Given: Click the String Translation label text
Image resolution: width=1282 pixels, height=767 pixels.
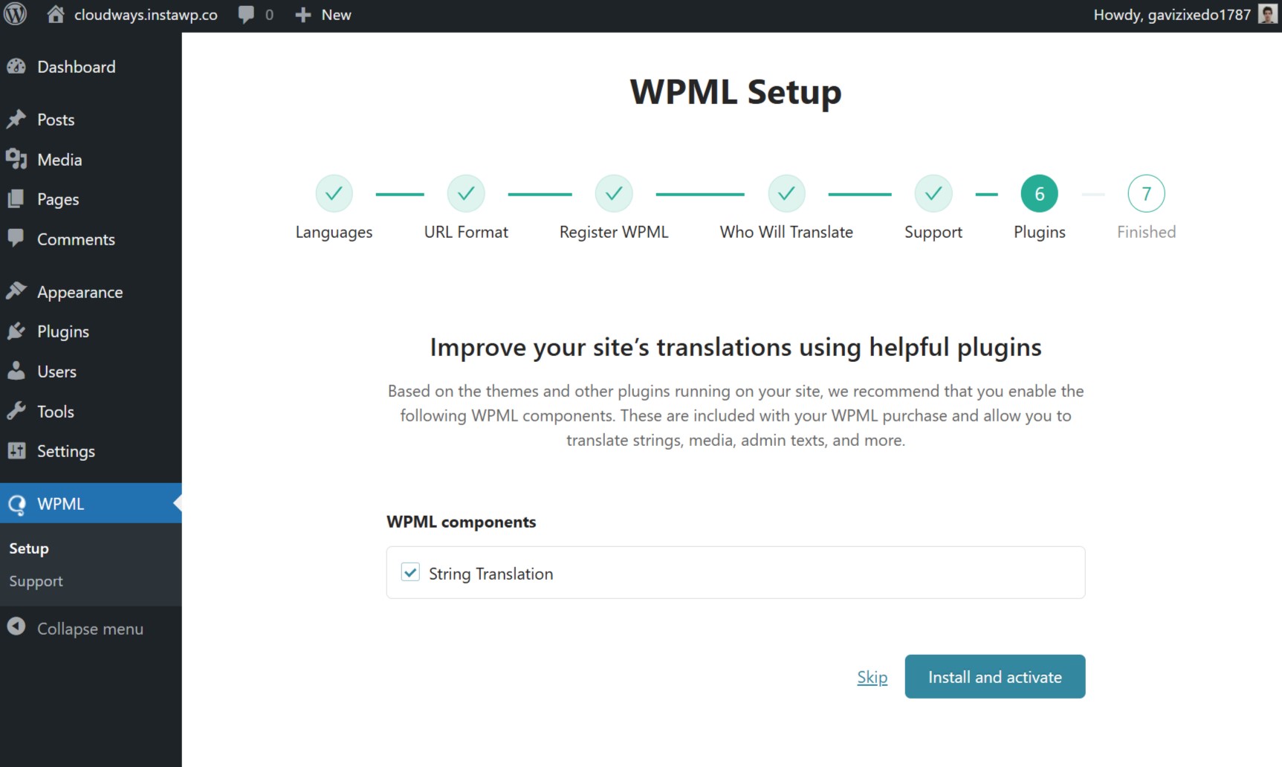Looking at the screenshot, I should click(491, 574).
